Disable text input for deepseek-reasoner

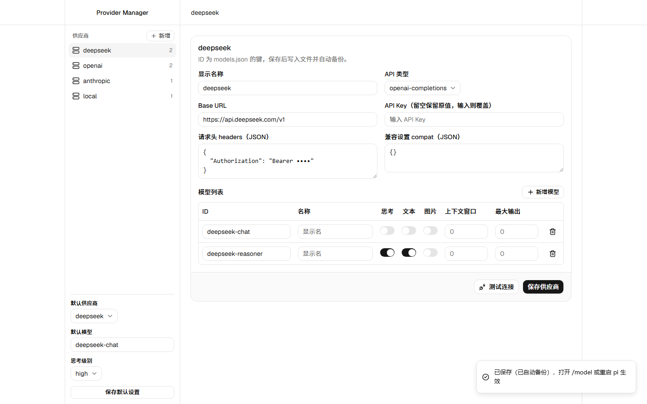point(409,253)
